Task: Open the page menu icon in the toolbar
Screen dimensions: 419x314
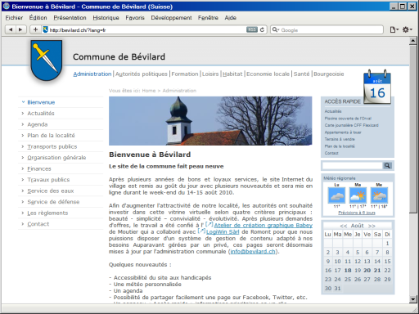Action: click(x=394, y=29)
